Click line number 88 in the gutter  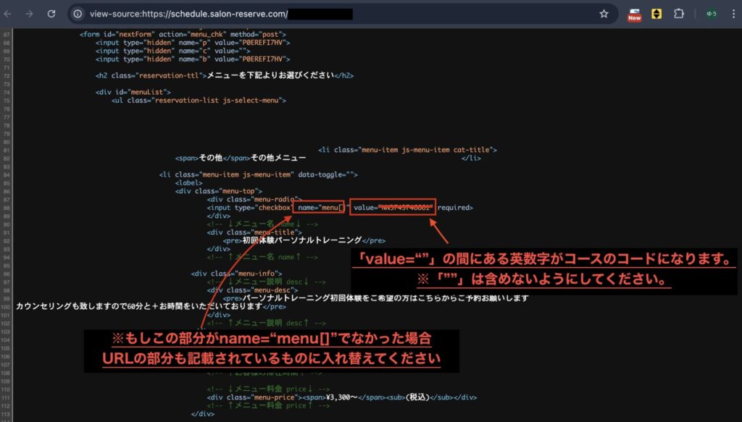point(6,208)
